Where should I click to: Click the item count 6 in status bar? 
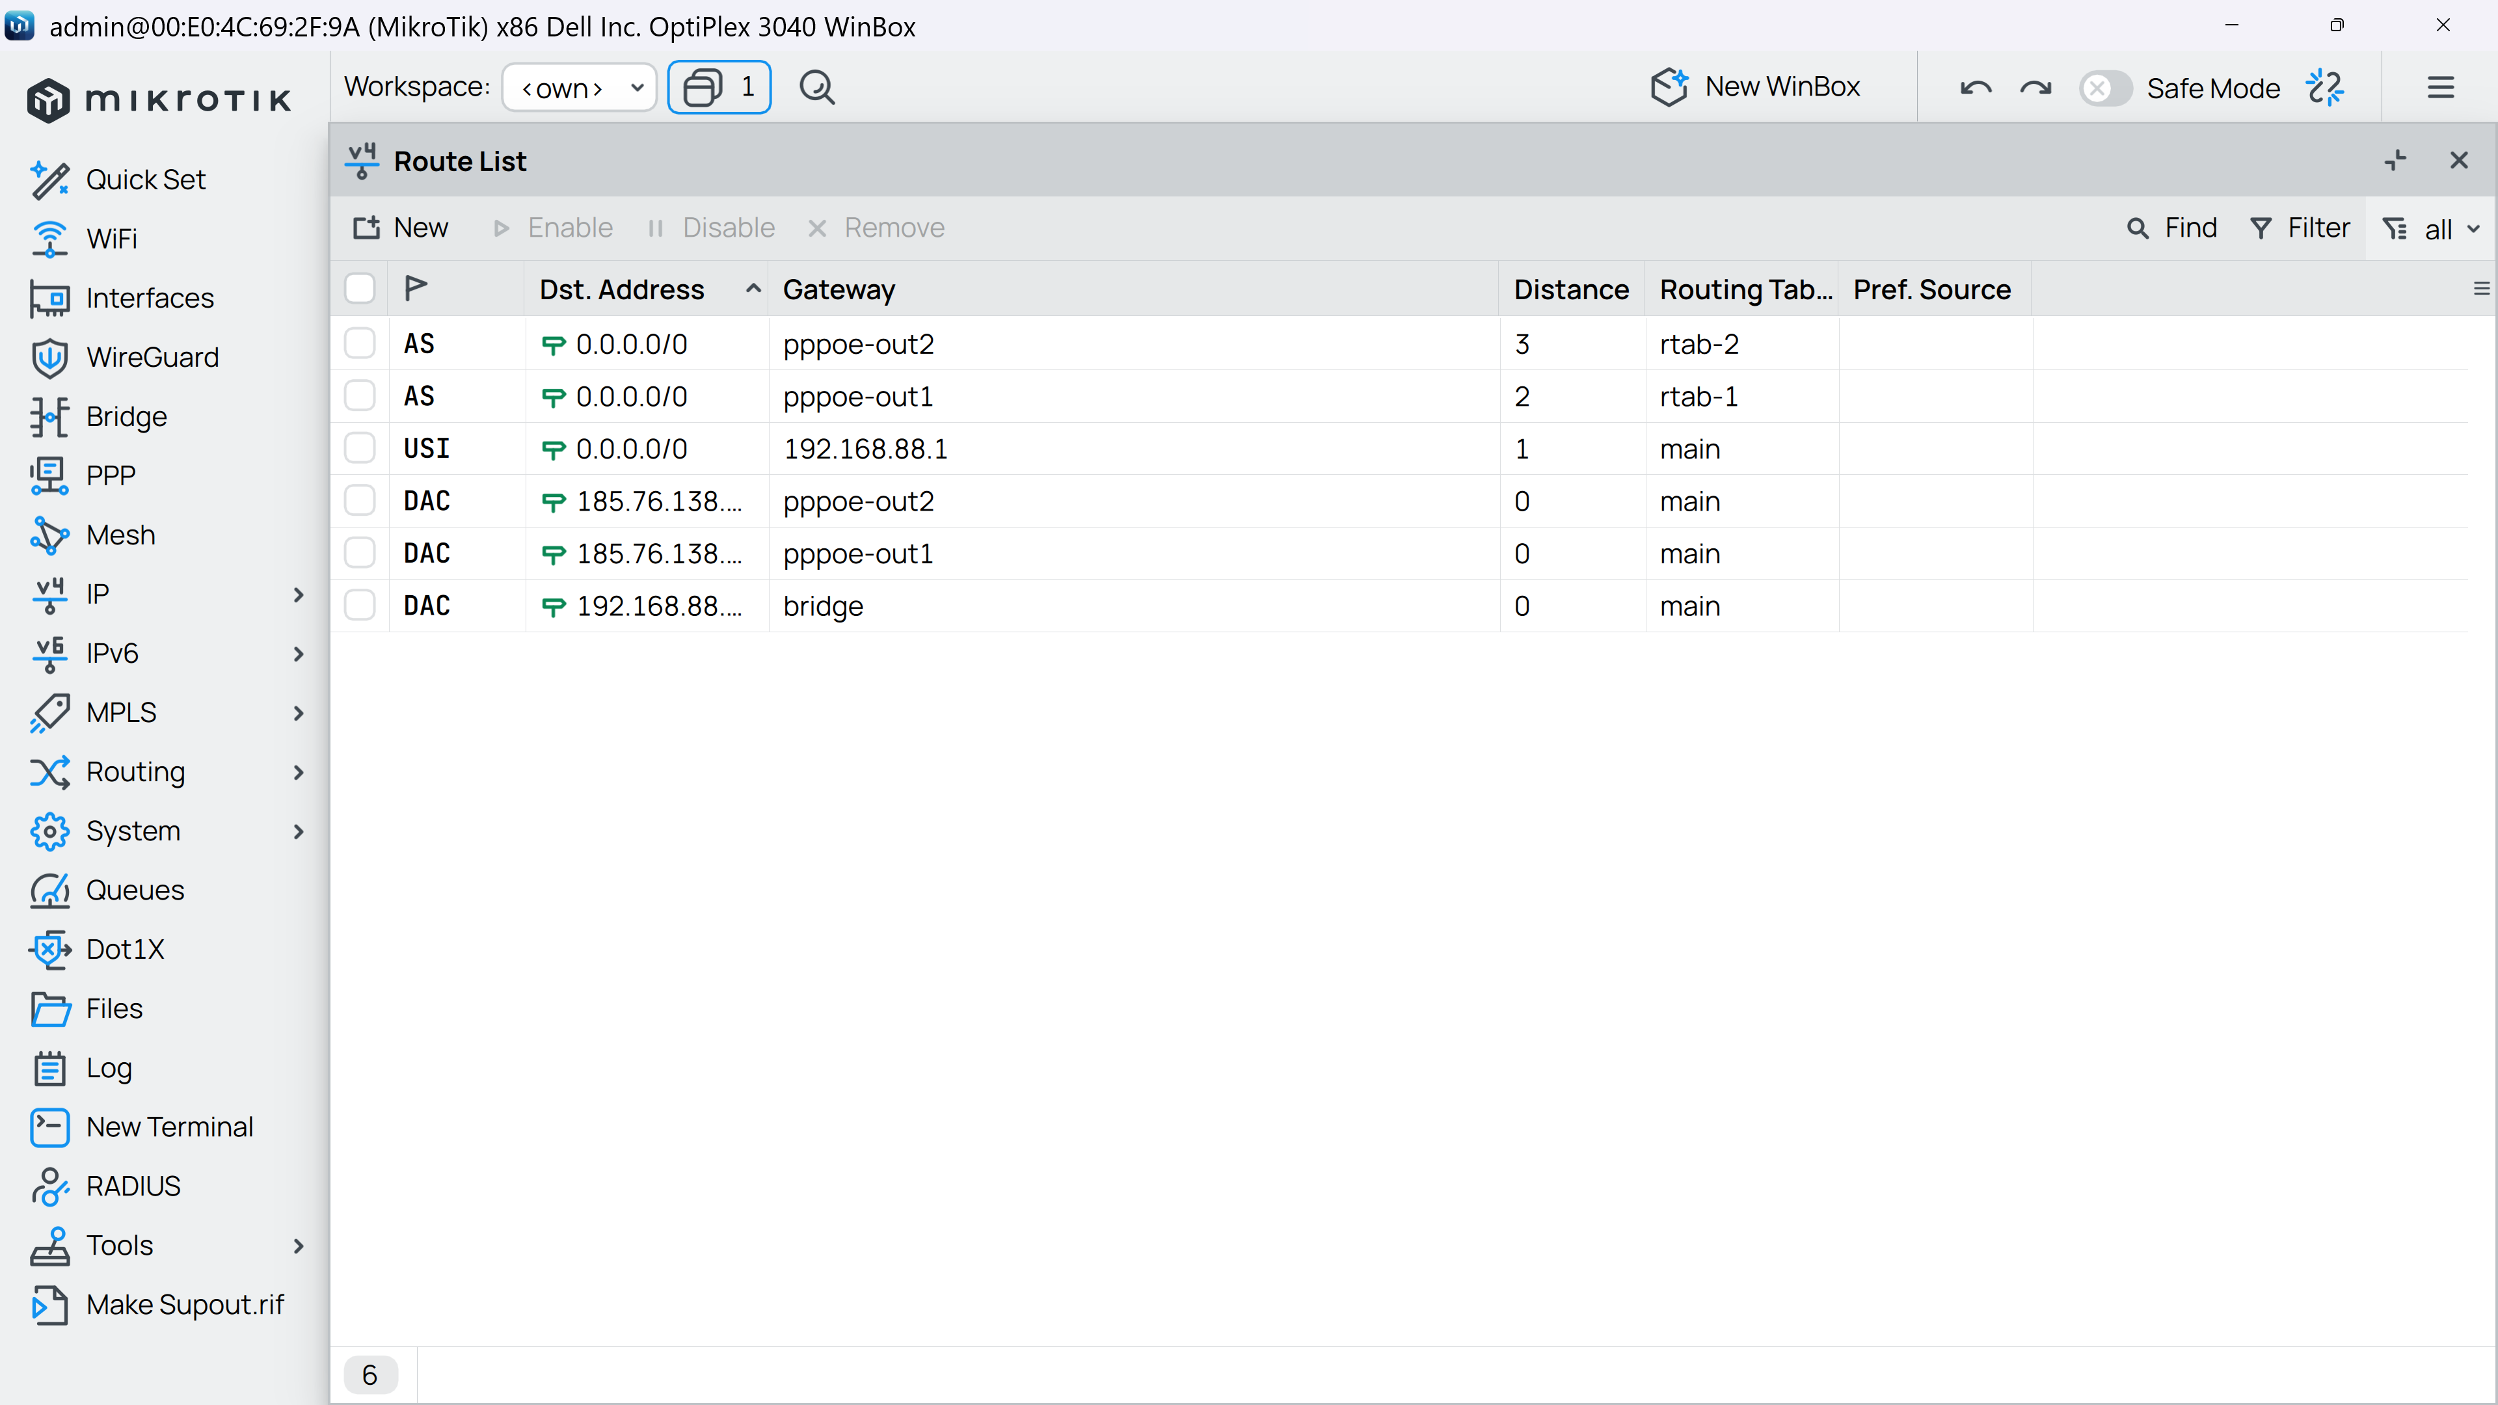(x=369, y=1375)
